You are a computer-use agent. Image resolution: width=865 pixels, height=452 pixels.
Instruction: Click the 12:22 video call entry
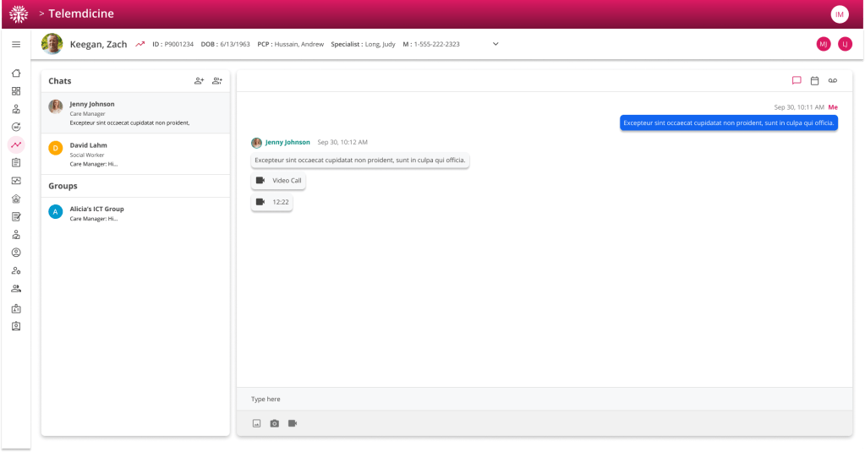point(271,202)
